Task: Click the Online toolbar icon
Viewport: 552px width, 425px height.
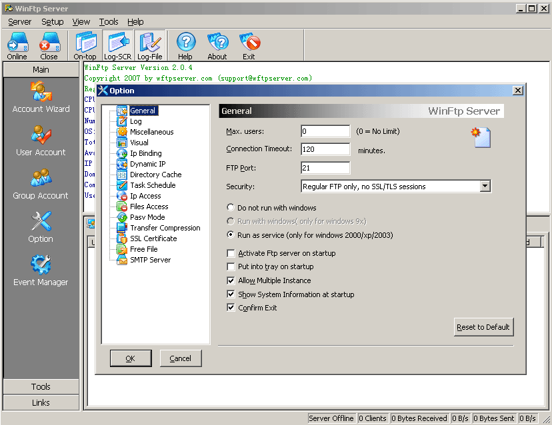Action: point(17,45)
